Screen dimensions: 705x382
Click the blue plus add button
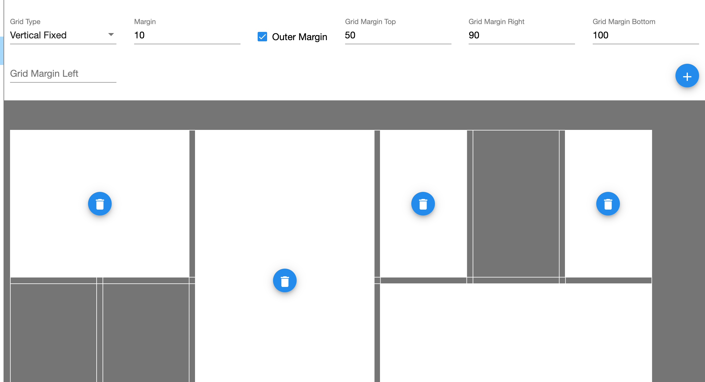[687, 76]
